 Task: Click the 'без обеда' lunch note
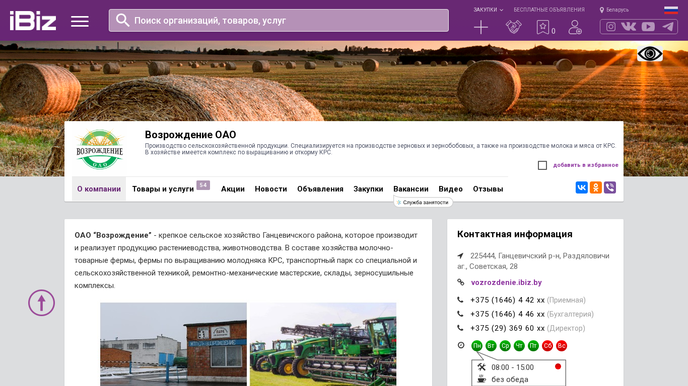coord(510,379)
